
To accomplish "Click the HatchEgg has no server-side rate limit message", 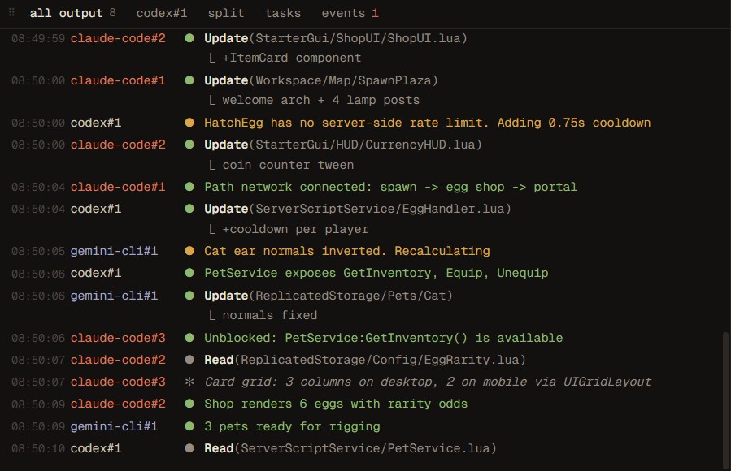I will click(428, 123).
